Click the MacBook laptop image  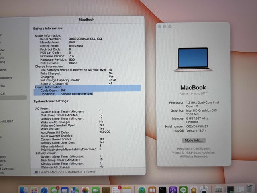coord(193,59)
